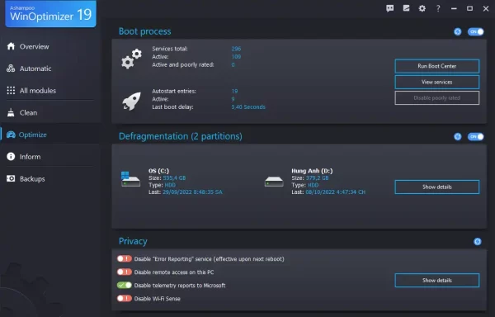
Task: Click the Run Boot Center button
Action: (x=437, y=66)
